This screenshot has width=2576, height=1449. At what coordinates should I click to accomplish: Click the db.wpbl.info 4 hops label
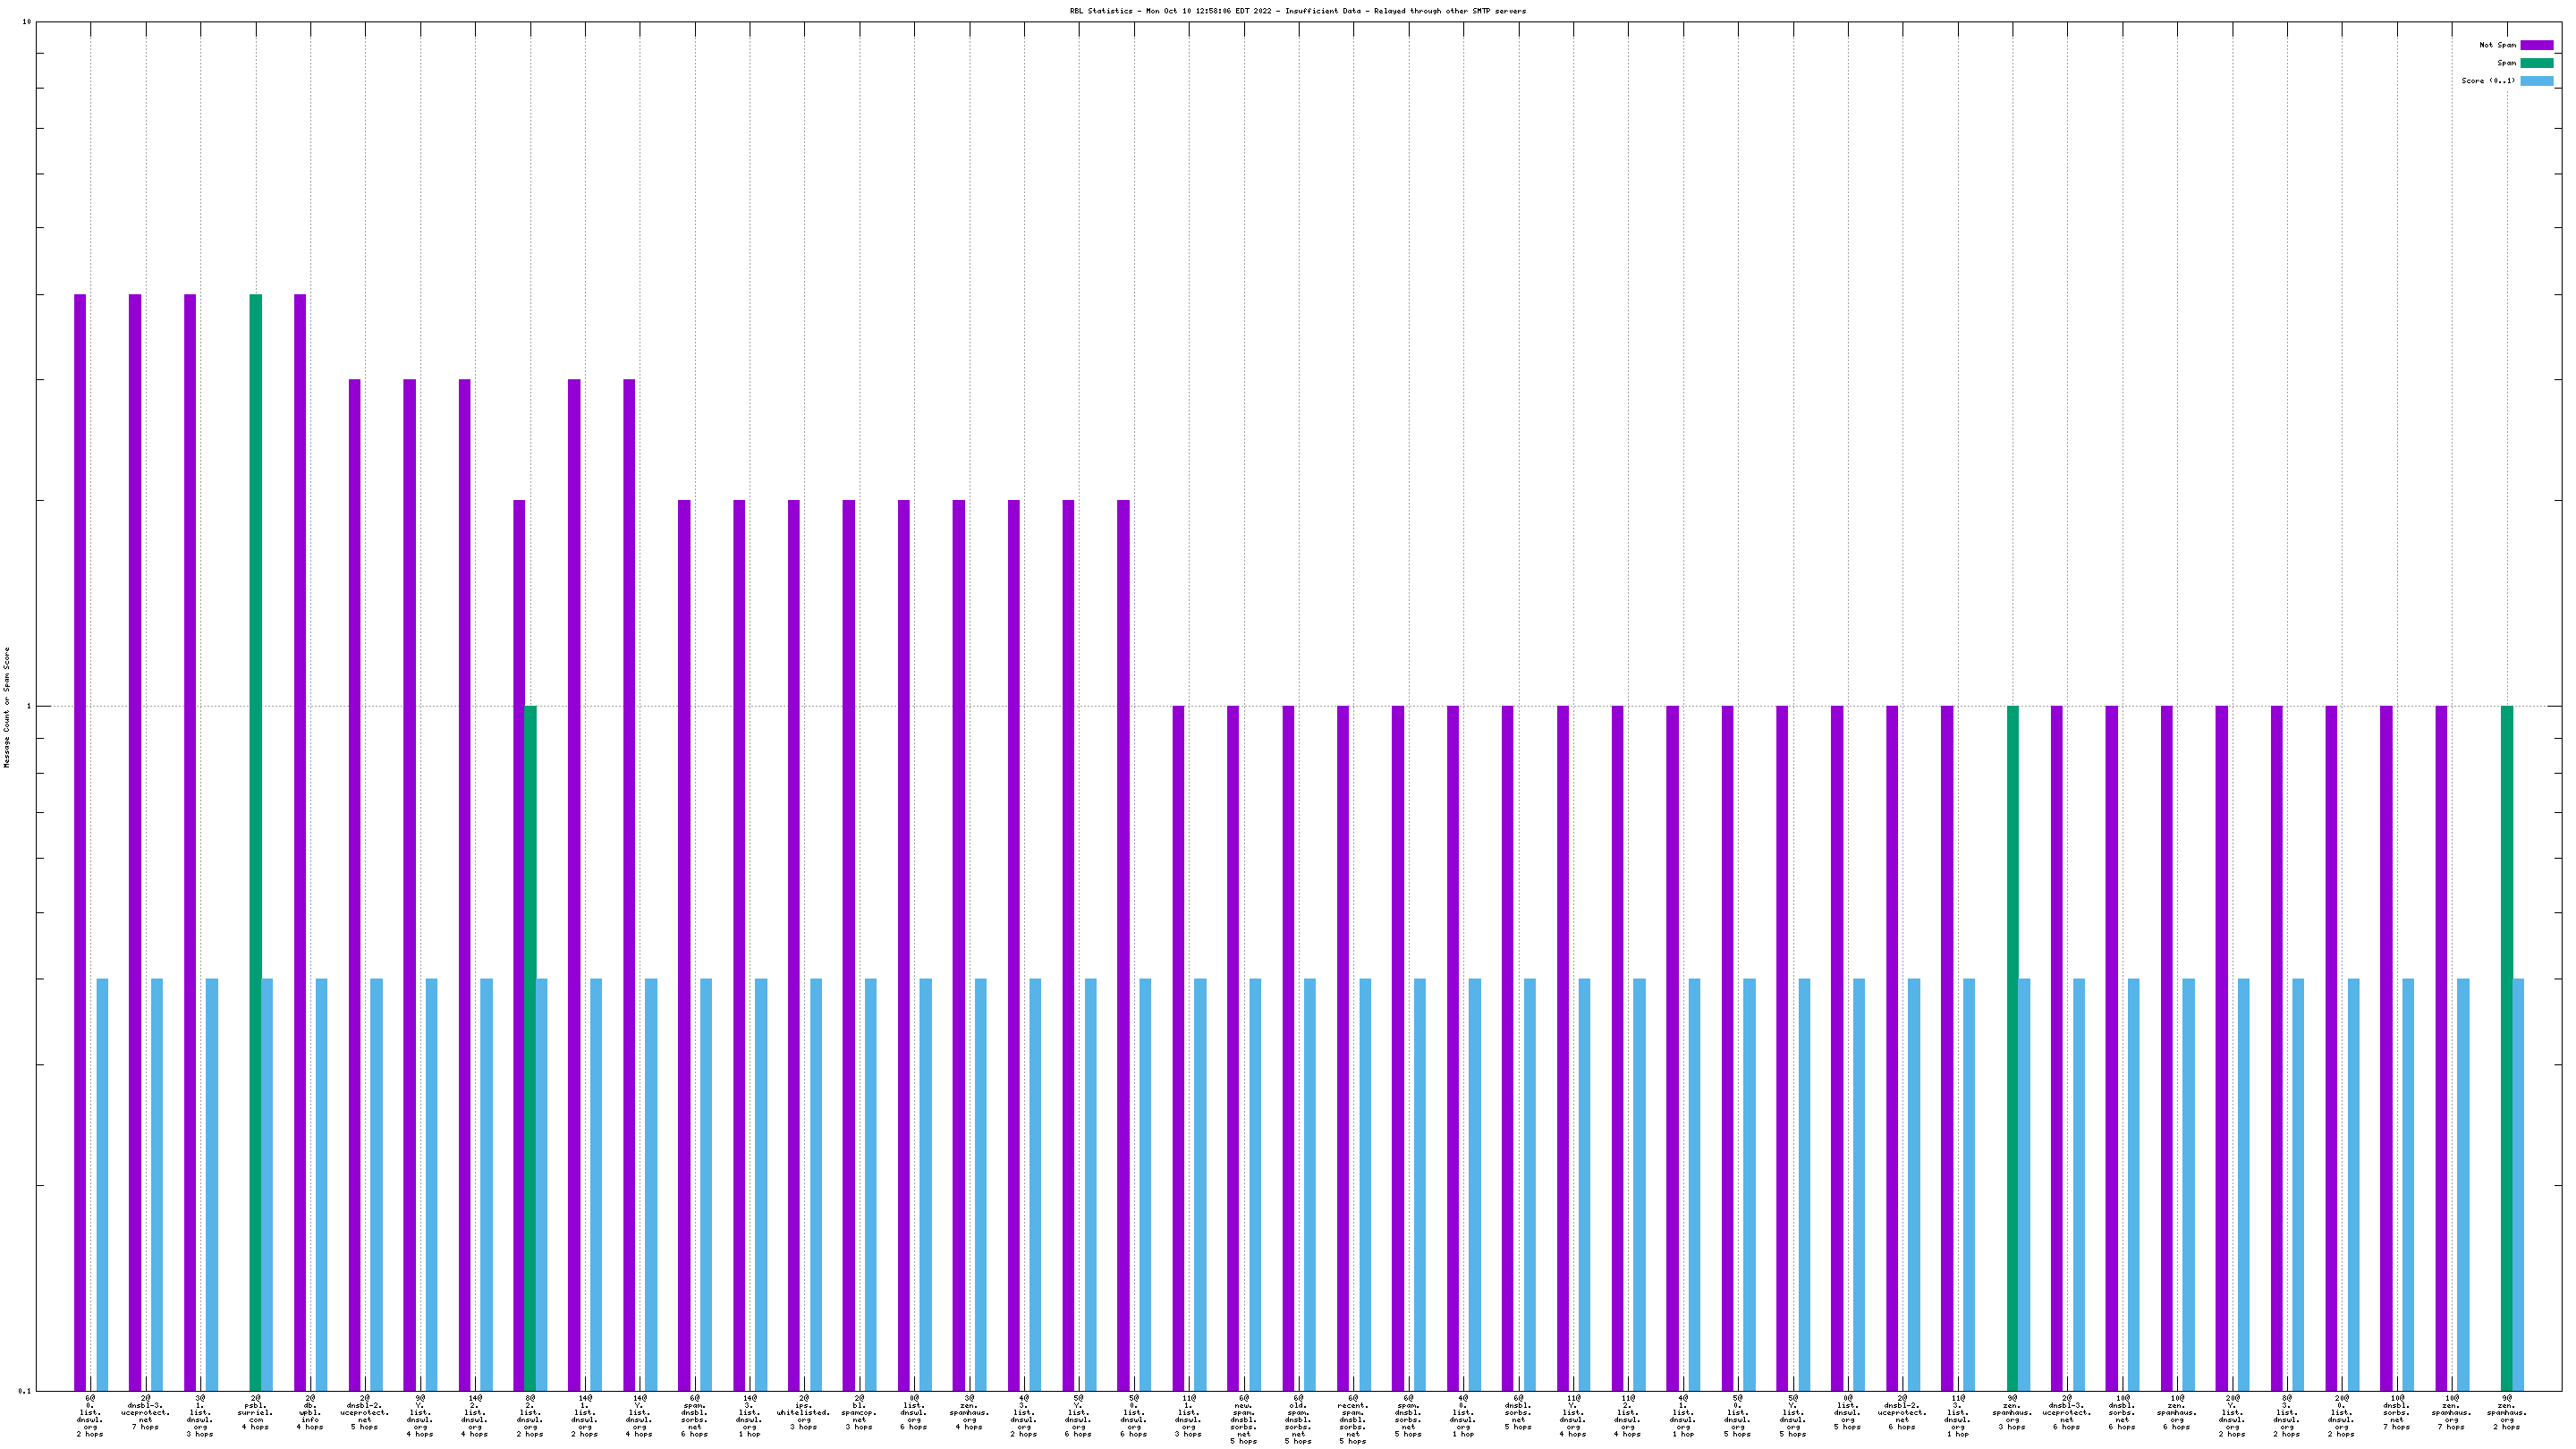(x=310, y=1415)
